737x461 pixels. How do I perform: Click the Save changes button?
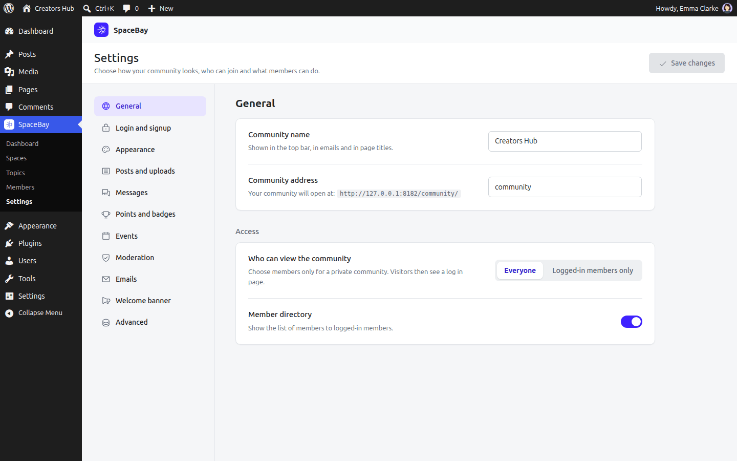click(x=686, y=63)
